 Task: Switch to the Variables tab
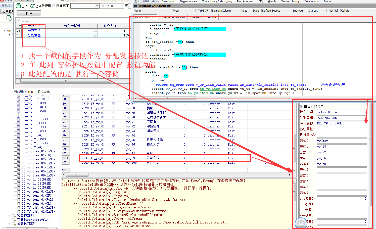tap(196, 17)
